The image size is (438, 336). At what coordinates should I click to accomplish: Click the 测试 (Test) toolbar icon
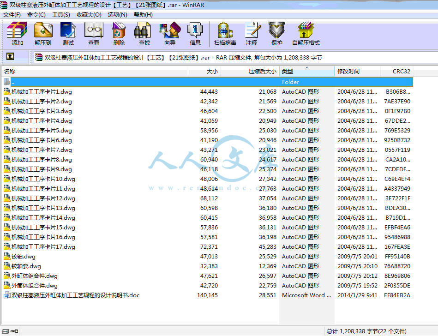tap(68, 33)
